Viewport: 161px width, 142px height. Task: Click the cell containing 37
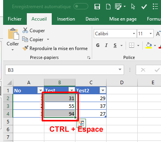pyautogui.click(x=91, y=106)
